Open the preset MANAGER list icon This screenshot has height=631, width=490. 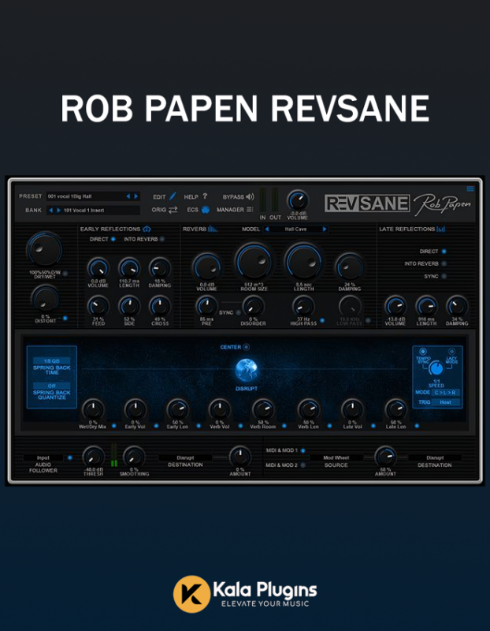point(250,210)
